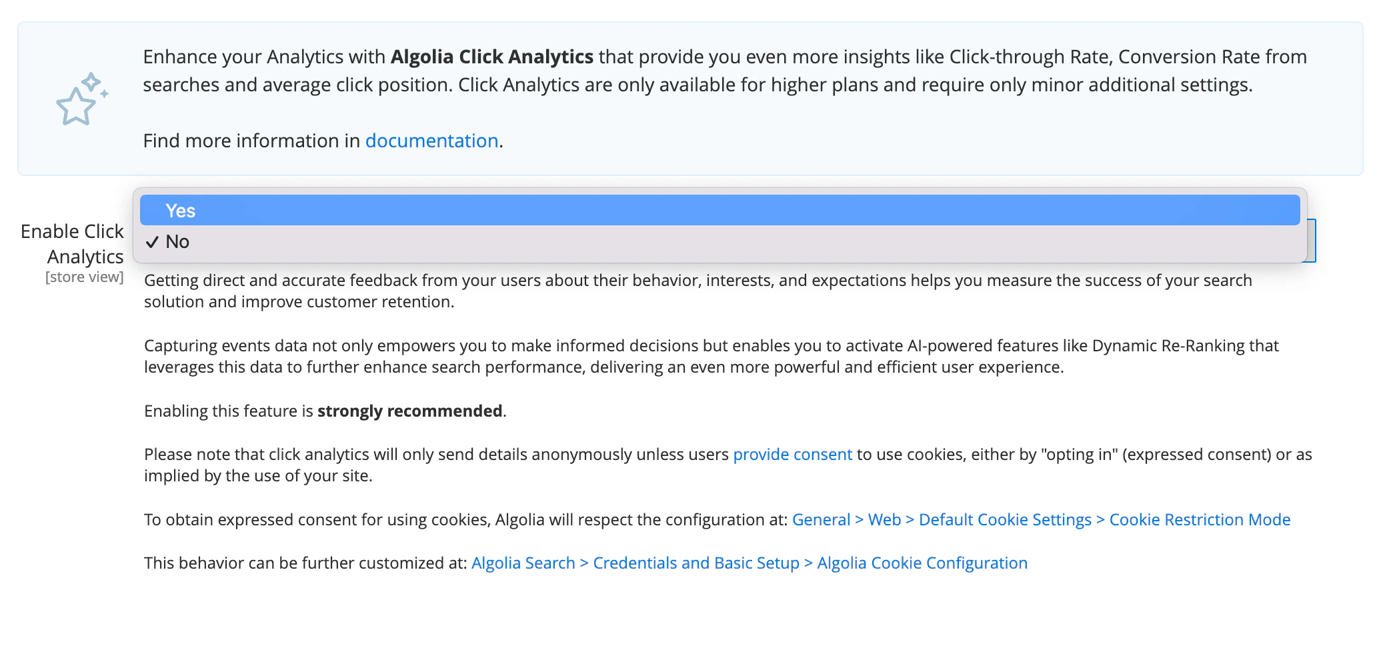Image resolution: width=1387 pixels, height=648 pixels.
Task: Open Algolia Cookie Configuration link
Action: coord(923,562)
